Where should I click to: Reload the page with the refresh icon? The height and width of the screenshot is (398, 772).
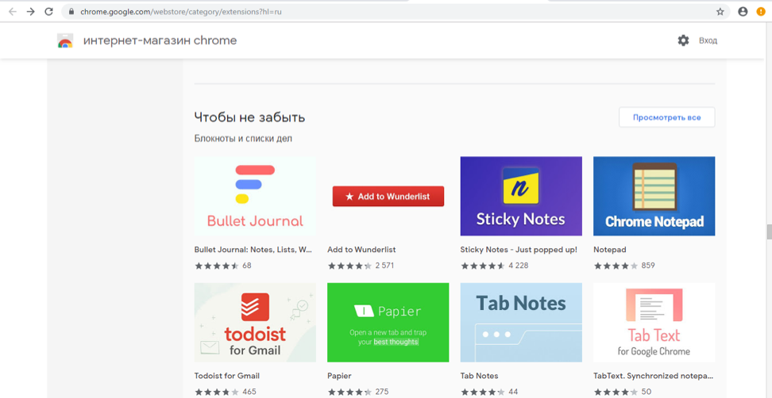point(49,12)
